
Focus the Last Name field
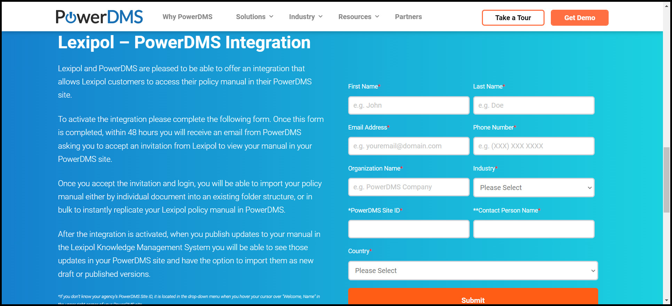(x=534, y=105)
